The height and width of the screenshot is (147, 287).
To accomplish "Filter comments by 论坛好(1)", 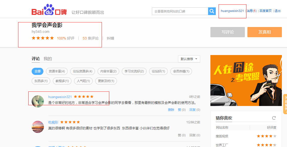I will [158, 71].
